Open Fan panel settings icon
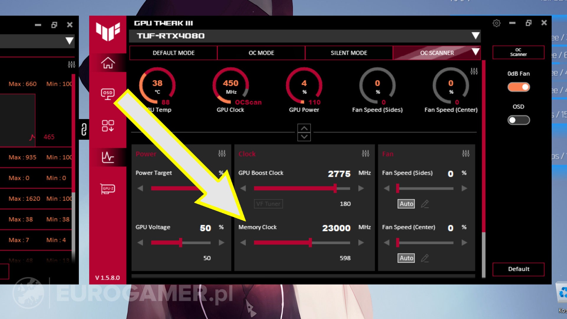567x319 pixels. [466, 153]
